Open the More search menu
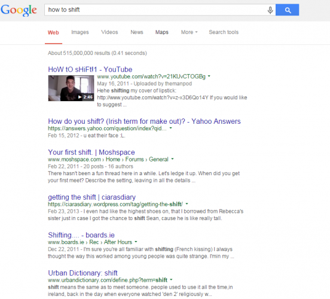Screen dimensions: 330x299 pyautogui.click(x=189, y=32)
